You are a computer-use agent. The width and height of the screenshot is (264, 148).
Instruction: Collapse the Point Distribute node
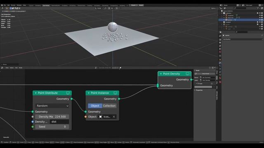pyautogui.click(x=36, y=93)
